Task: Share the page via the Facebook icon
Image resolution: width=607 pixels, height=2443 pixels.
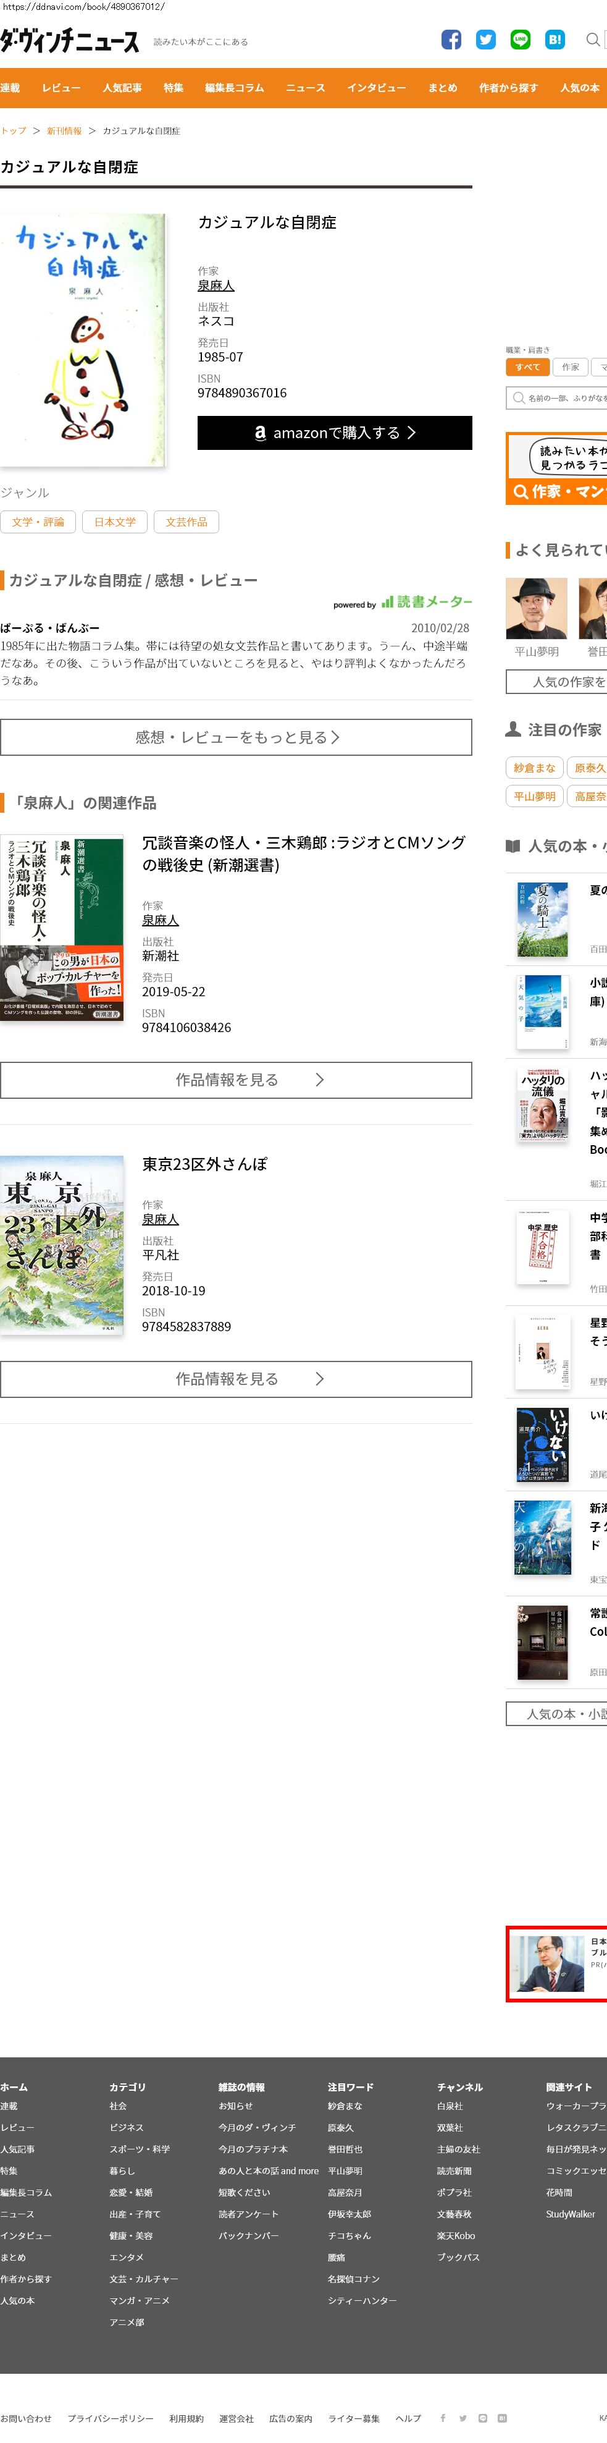Action: point(451,40)
